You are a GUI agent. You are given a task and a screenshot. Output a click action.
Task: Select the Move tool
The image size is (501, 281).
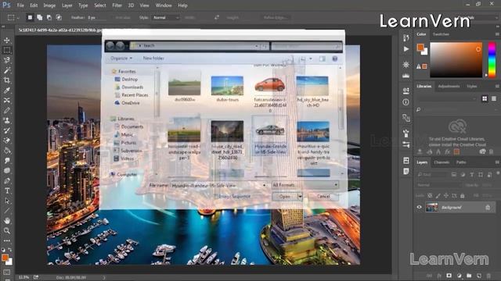tap(7, 41)
